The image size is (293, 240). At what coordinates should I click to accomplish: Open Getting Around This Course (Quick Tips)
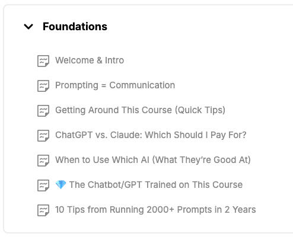click(x=140, y=110)
